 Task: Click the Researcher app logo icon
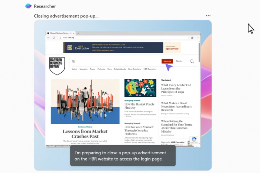click(x=28, y=6)
